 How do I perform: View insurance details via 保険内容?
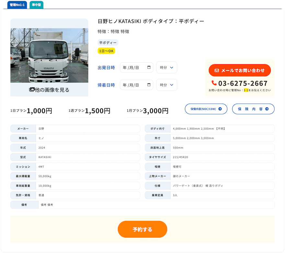tap(253, 109)
